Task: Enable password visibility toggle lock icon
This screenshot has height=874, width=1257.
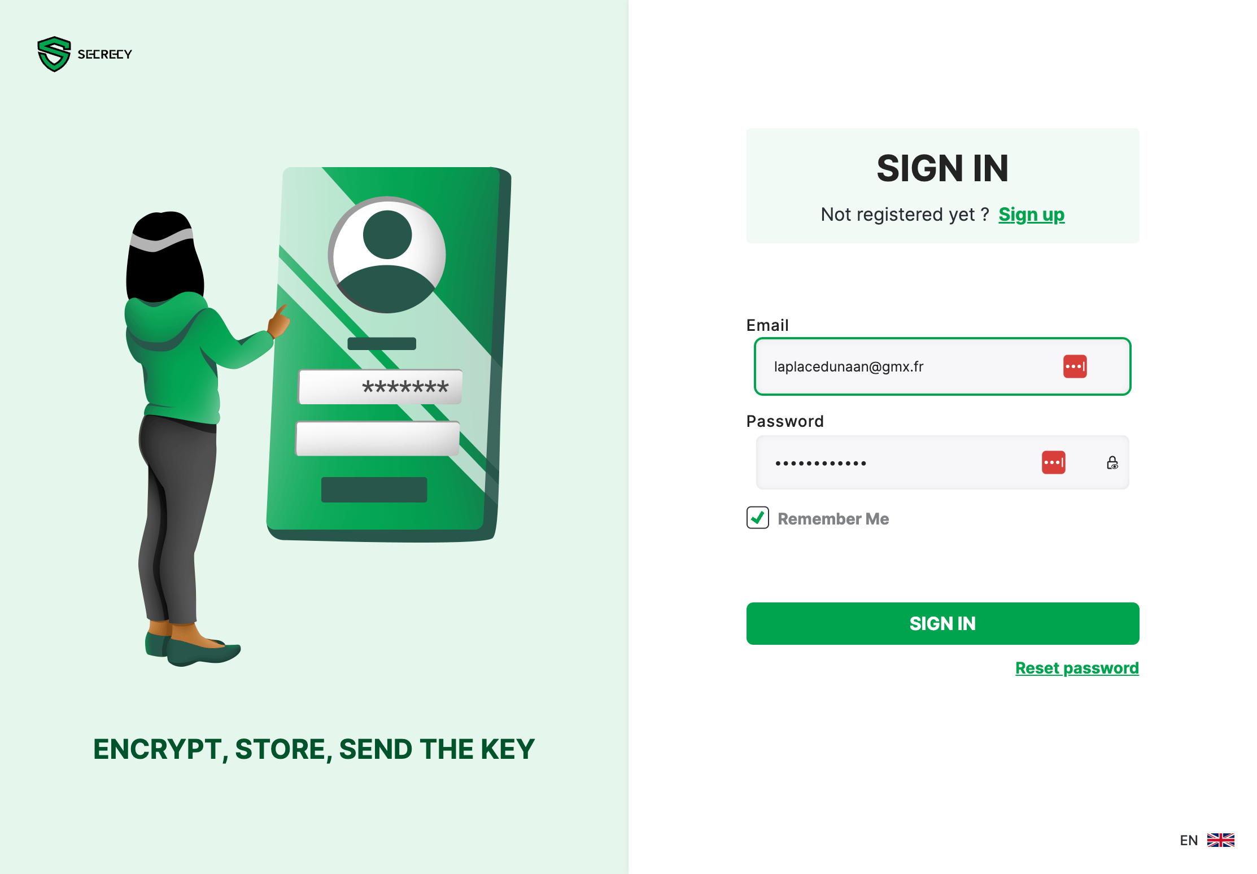Action: (1110, 462)
